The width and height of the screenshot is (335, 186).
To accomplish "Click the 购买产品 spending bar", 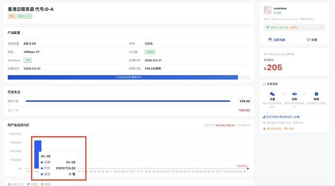I will pyautogui.click(x=128, y=101).
